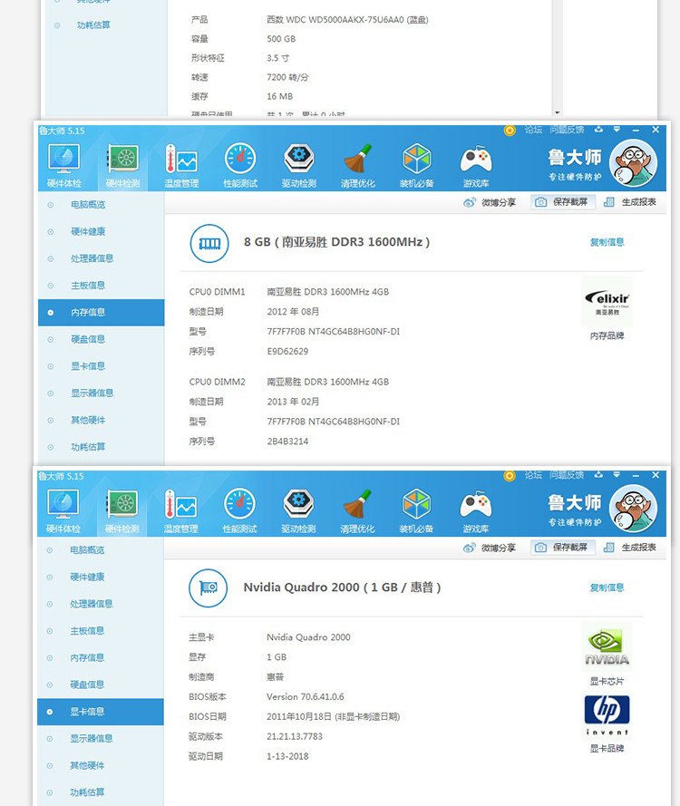Open 性能测试 in the graphics card window

pos(239,511)
